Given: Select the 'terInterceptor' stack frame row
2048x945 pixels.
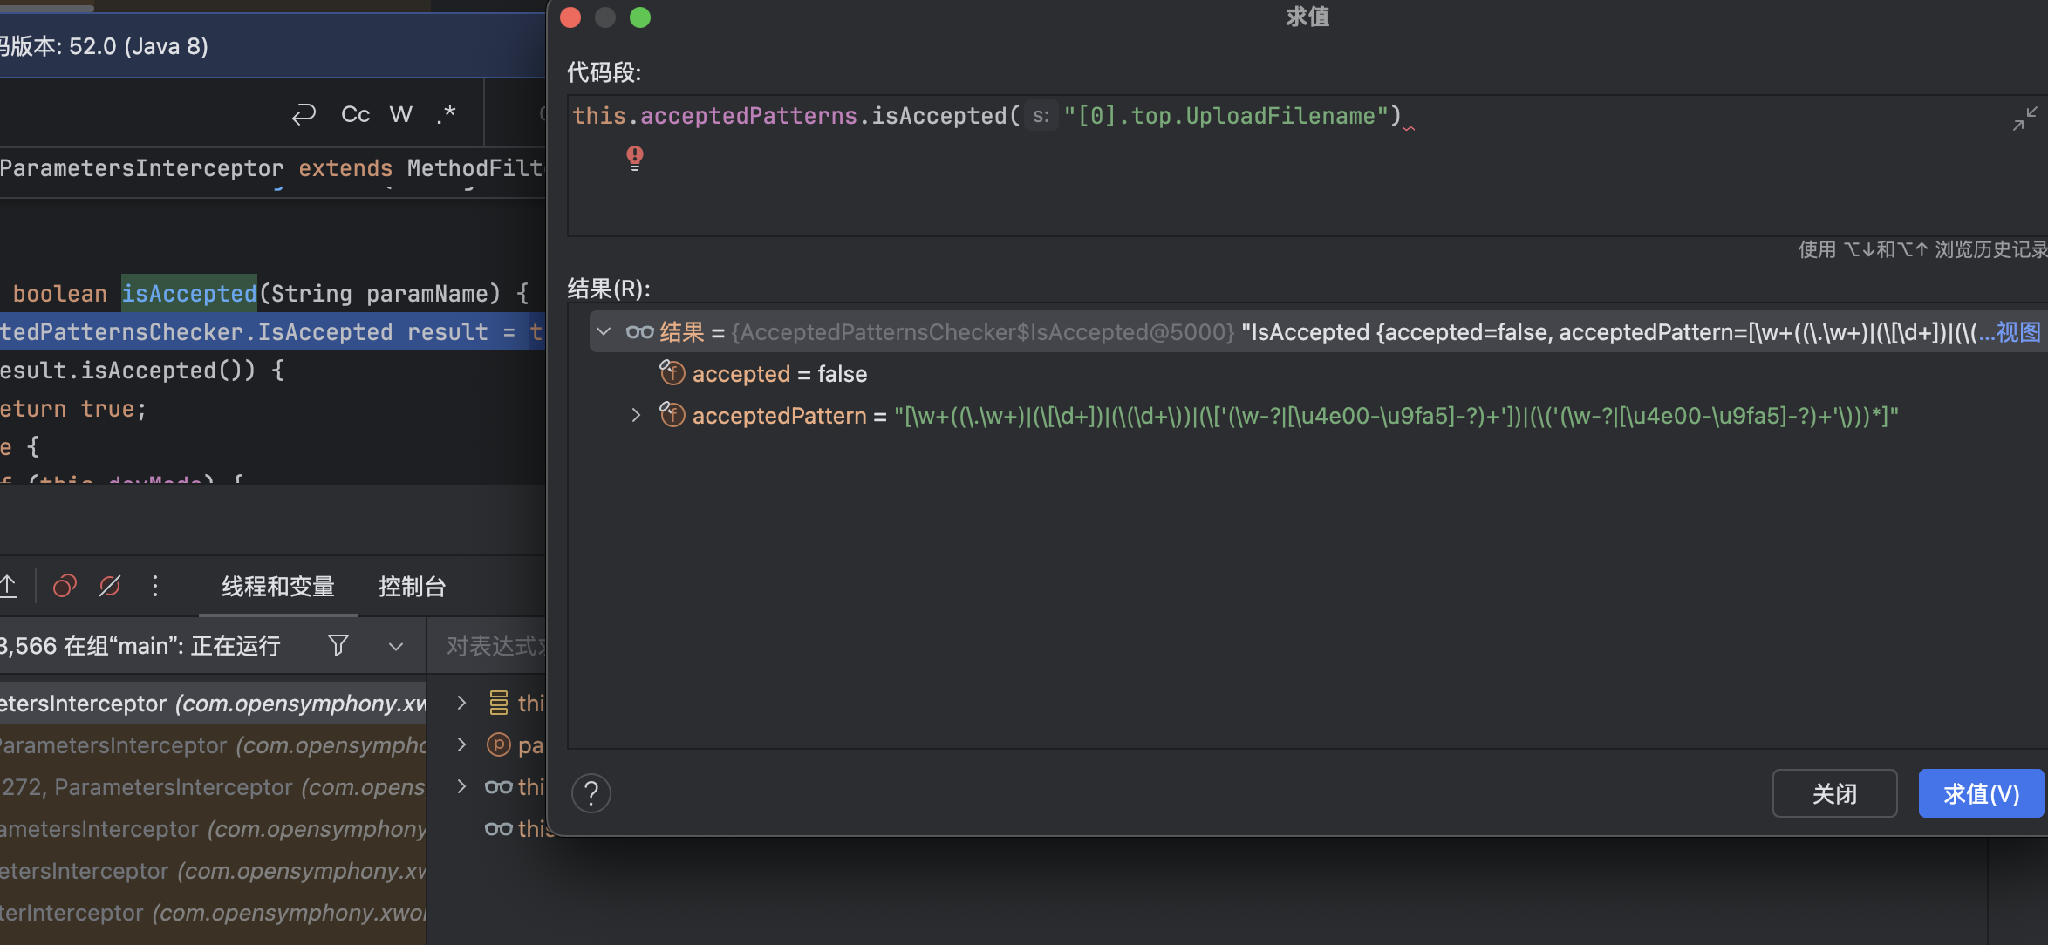Looking at the screenshot, I should [213, 913].
